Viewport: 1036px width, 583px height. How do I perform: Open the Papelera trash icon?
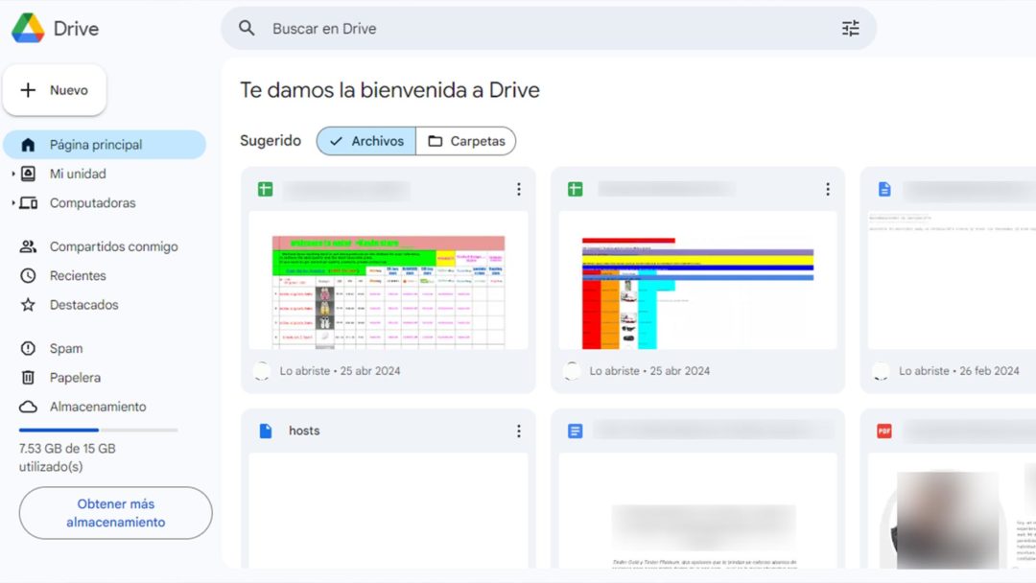[x=27, y=377]
